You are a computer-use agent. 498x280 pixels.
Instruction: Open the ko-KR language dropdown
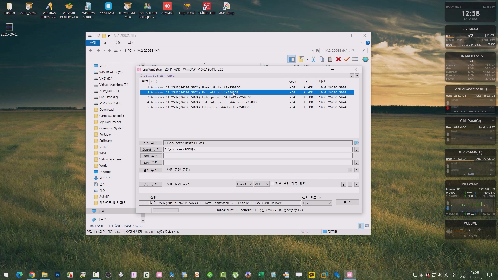[x=244, y=184]
